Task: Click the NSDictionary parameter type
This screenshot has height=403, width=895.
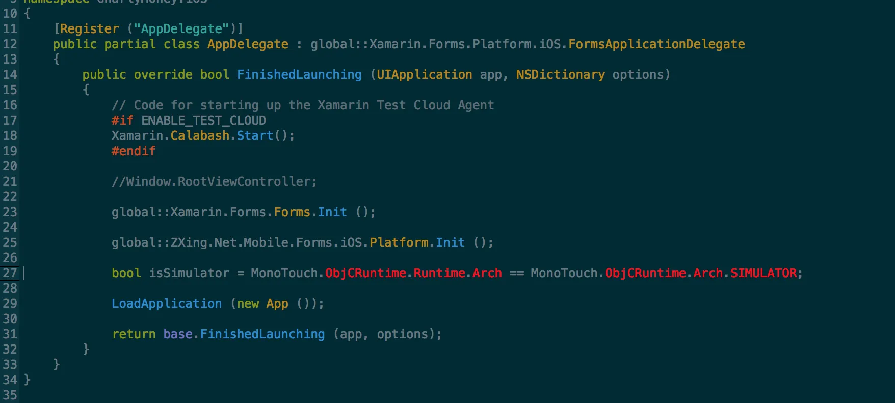Action: point(561,75)
